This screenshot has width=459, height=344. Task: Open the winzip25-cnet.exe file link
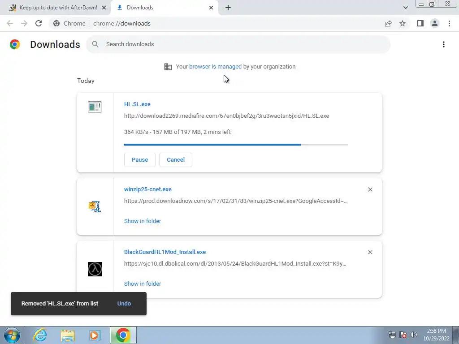click(148, 189)
